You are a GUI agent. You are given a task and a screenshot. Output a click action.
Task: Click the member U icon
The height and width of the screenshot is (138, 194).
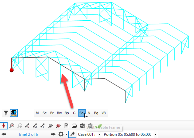coord(27,126)
